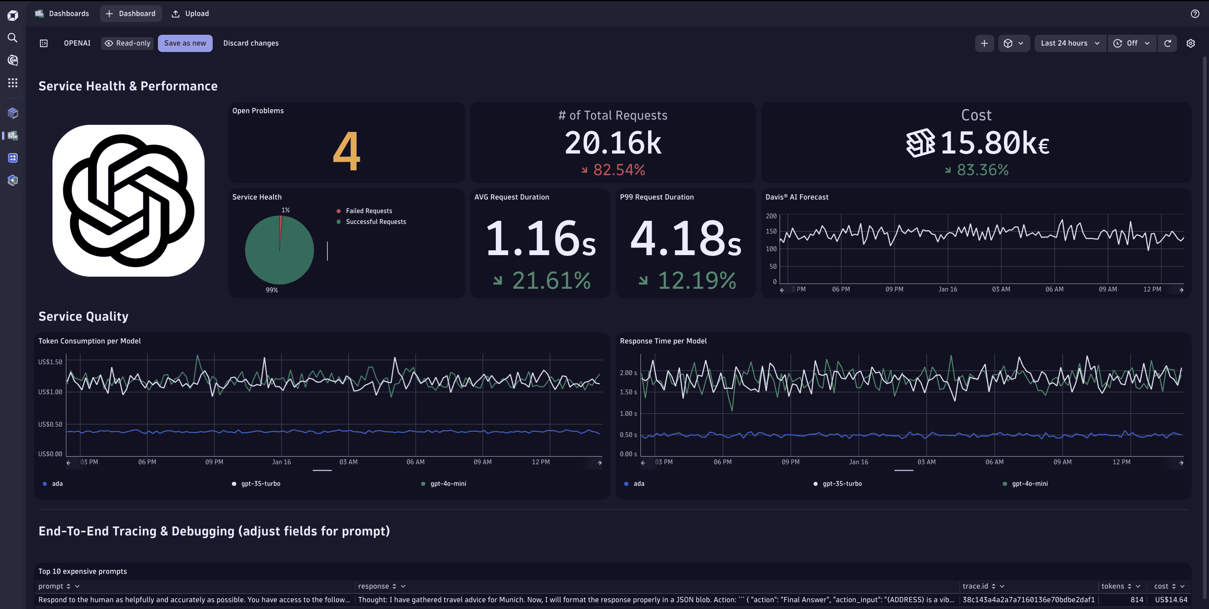The height and width of the screenshot is (609, 1209).
Task: Open global search from the left sidebar
Action: [12, 38]
